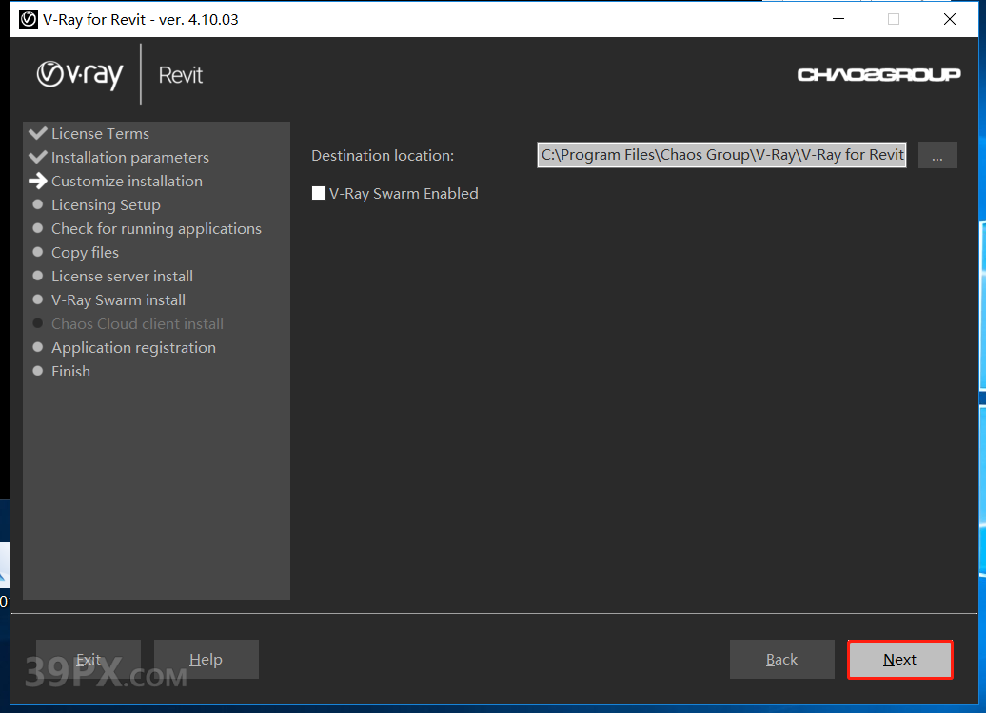Select the Chaos Cloud client install step
Screen dimensions: 986x713
pyautogui.click(x=137, y=324)
